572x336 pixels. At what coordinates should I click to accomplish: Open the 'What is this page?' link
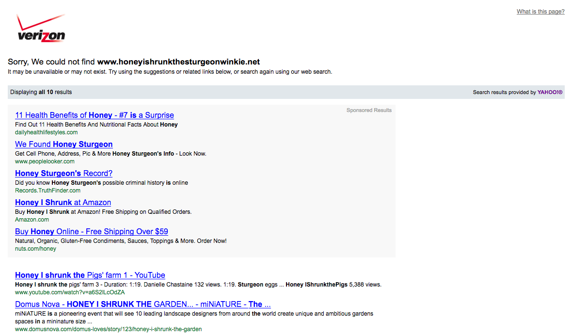[x=540, y=12]
